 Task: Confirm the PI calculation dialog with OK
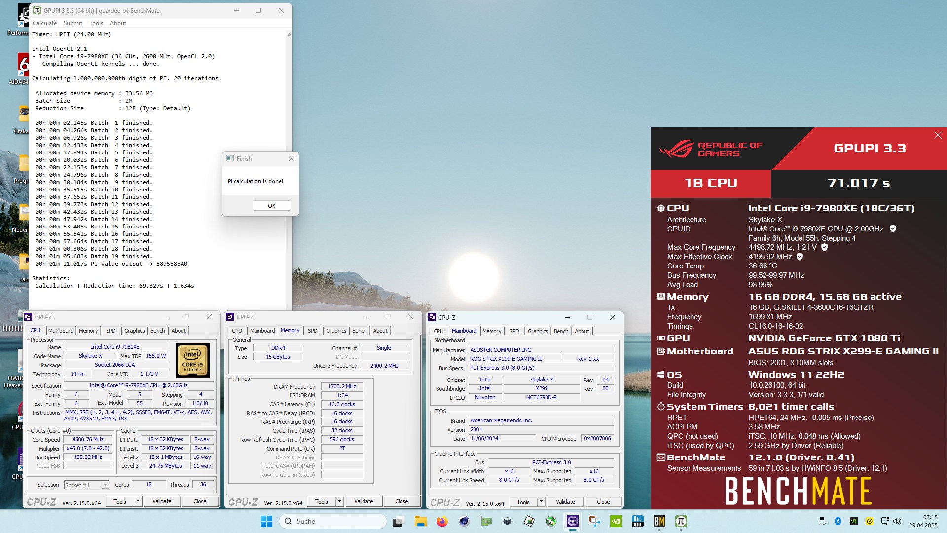pos(271,206)
